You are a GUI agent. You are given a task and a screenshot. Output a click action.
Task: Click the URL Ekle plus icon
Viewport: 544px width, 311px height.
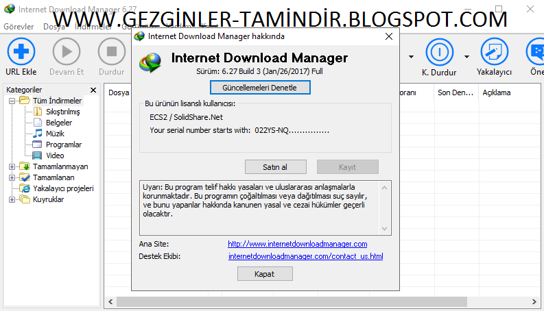coord(21,51)
